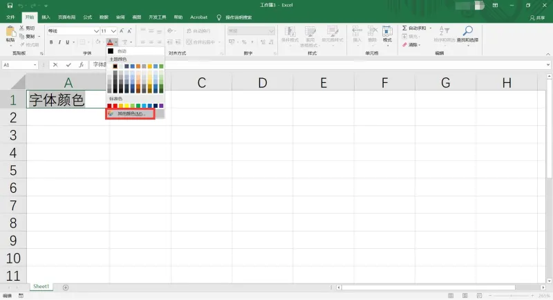The image size is (553, 300).
Task: Pick the yellow standard color swatch
Action: 126,106
